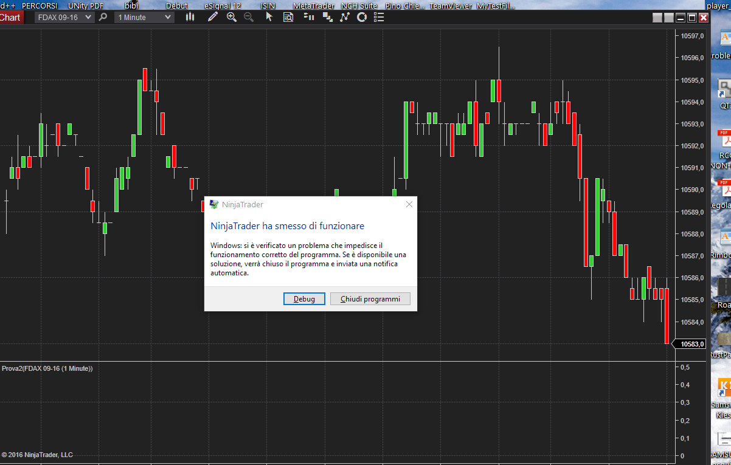Screen dimensions: 731x465
Task: Click the Rimbo document icon on desktop
Action: pyautogui.click(x=724, y=238)
